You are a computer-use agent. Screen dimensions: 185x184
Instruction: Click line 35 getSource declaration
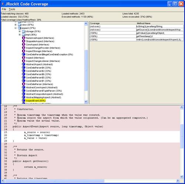(x=30, y=161)
